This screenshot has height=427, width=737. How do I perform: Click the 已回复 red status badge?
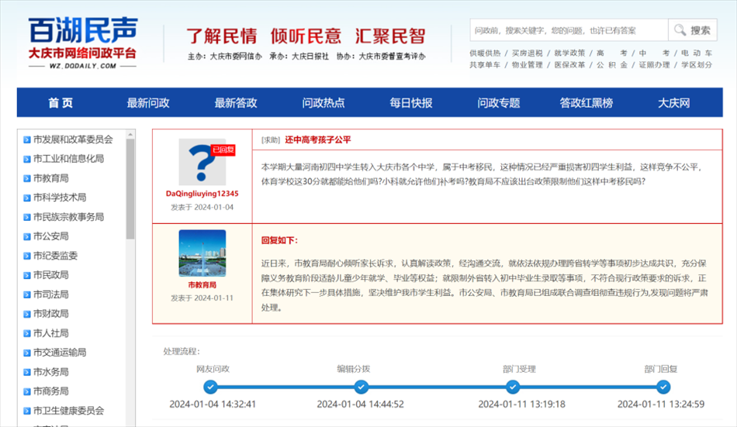click(x=223, y=150)
